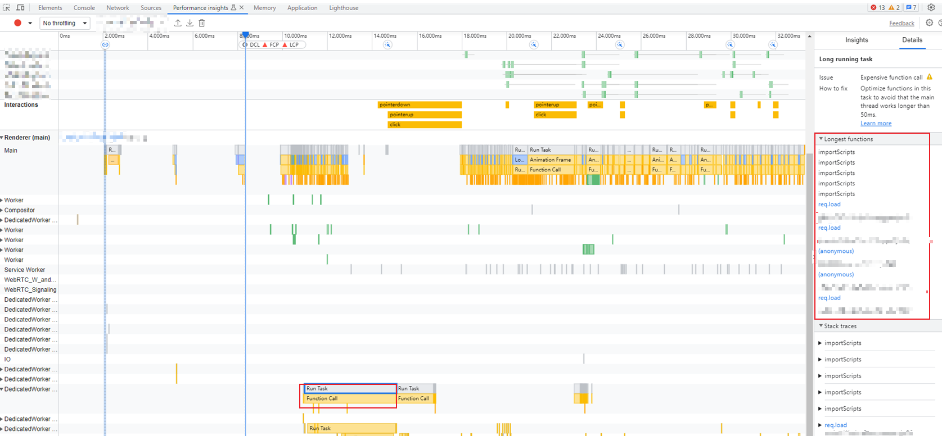
Task: Start recording with the red record button
Action: tap(17, 23)
